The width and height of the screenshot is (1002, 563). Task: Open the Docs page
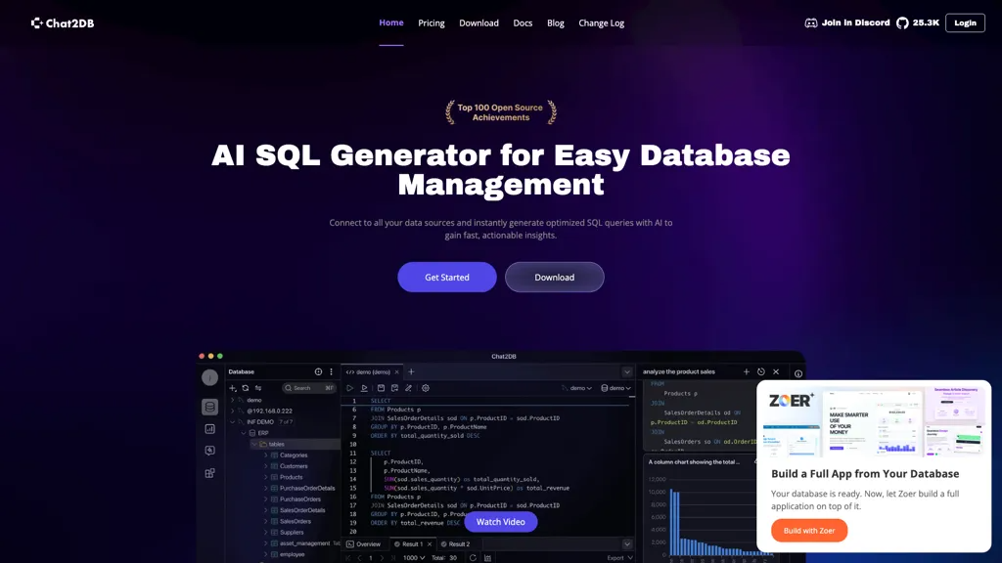point(523,23)
